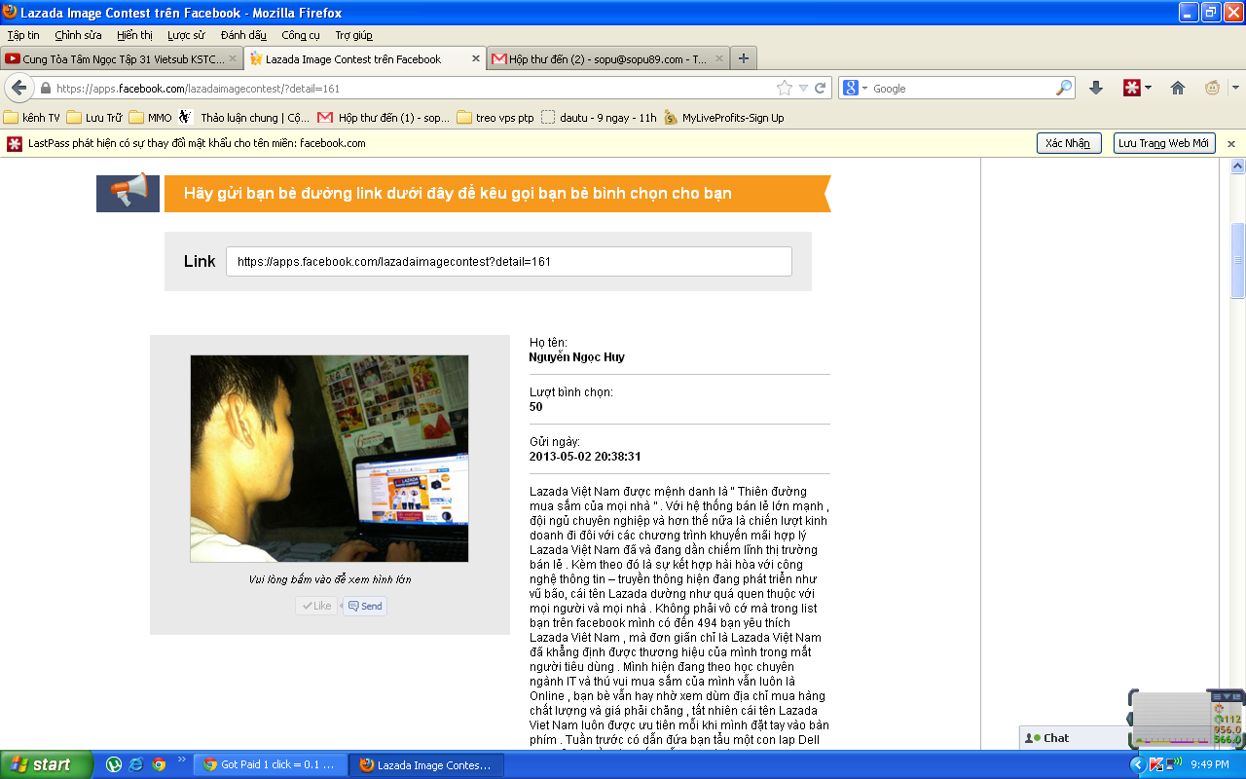Screen dimensions: 1246x779
Task: Bookmark this page with the star icon
Action: pyautogui.click(x=785, y=88)
